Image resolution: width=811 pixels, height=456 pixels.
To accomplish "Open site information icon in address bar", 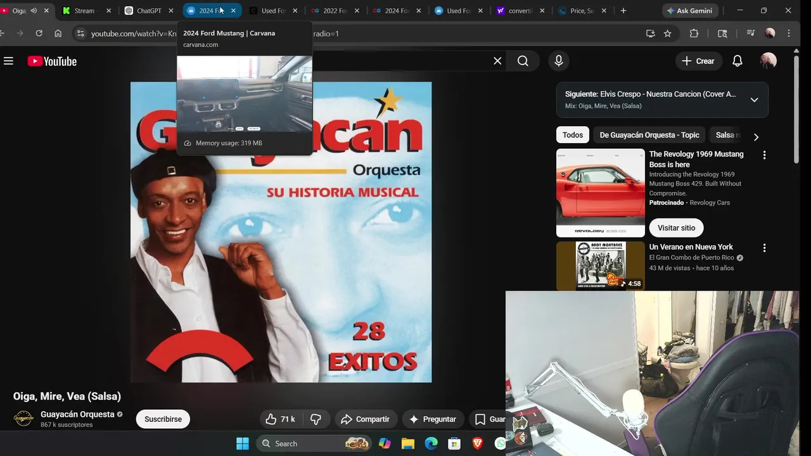I will point(80,33).
